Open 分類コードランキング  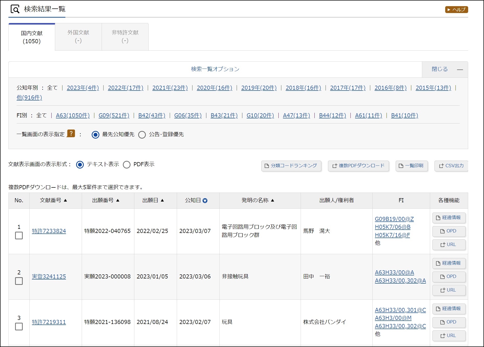click(291, 166)
